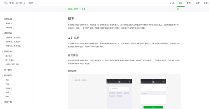Open the search magnifier icon
209x109 pixels.
click(178, 9)
